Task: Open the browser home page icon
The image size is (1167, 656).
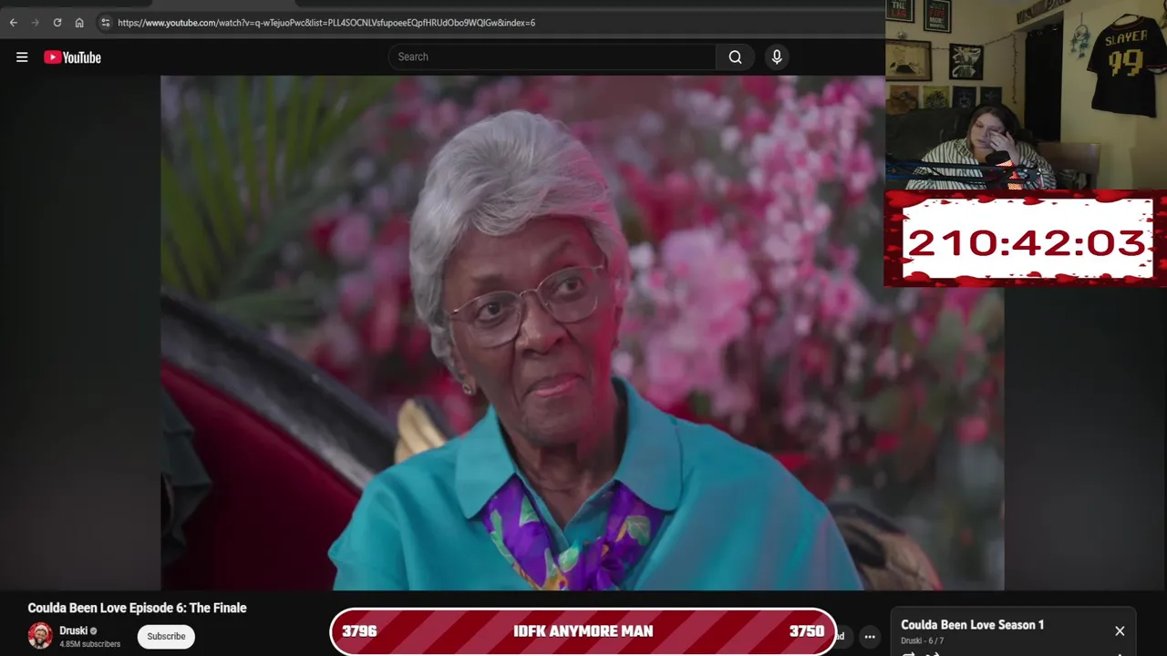Action: 79,23
